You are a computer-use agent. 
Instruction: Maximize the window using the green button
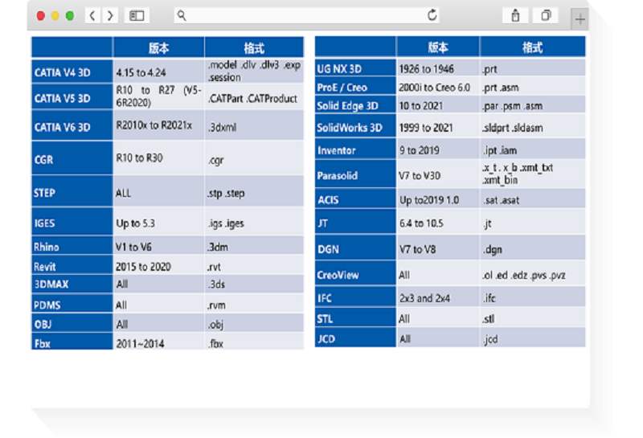pos(70,15)
